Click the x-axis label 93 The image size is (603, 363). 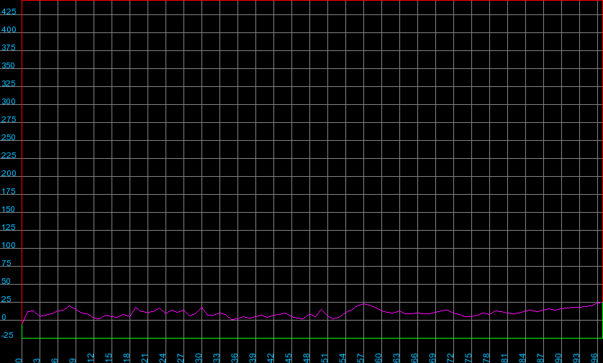pos(577,358)
